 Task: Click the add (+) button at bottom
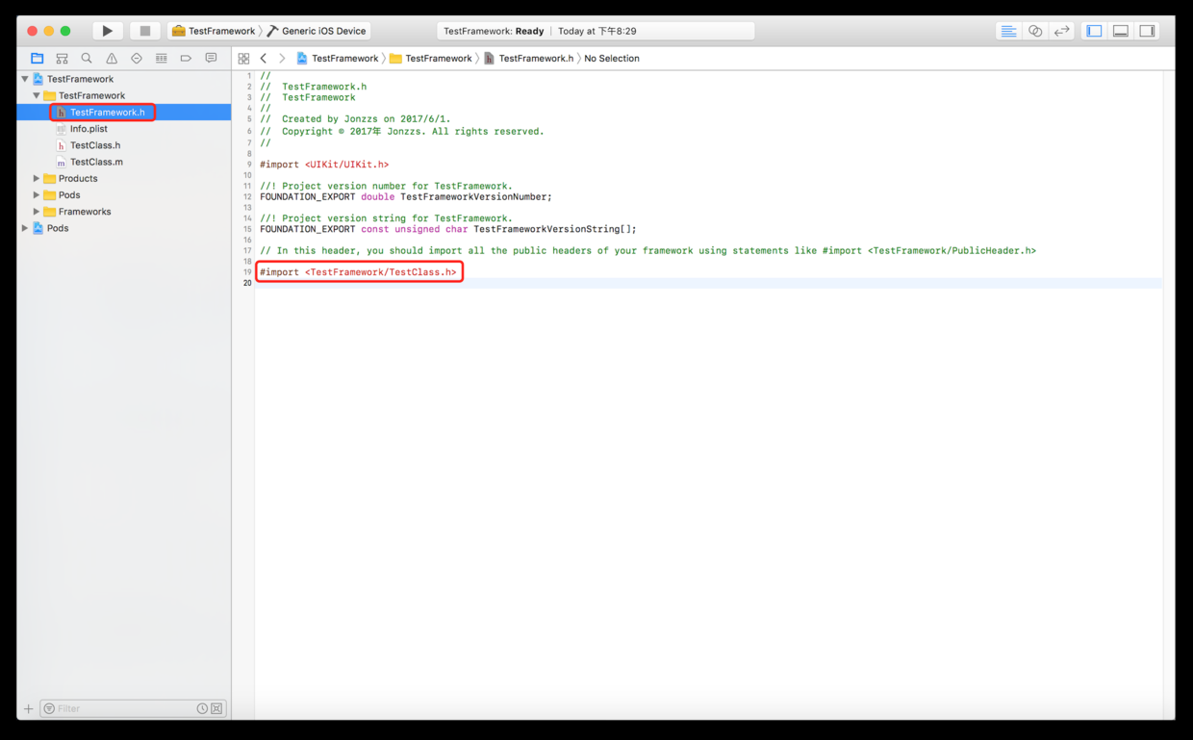pyautogui.click(x=28, y=708)
